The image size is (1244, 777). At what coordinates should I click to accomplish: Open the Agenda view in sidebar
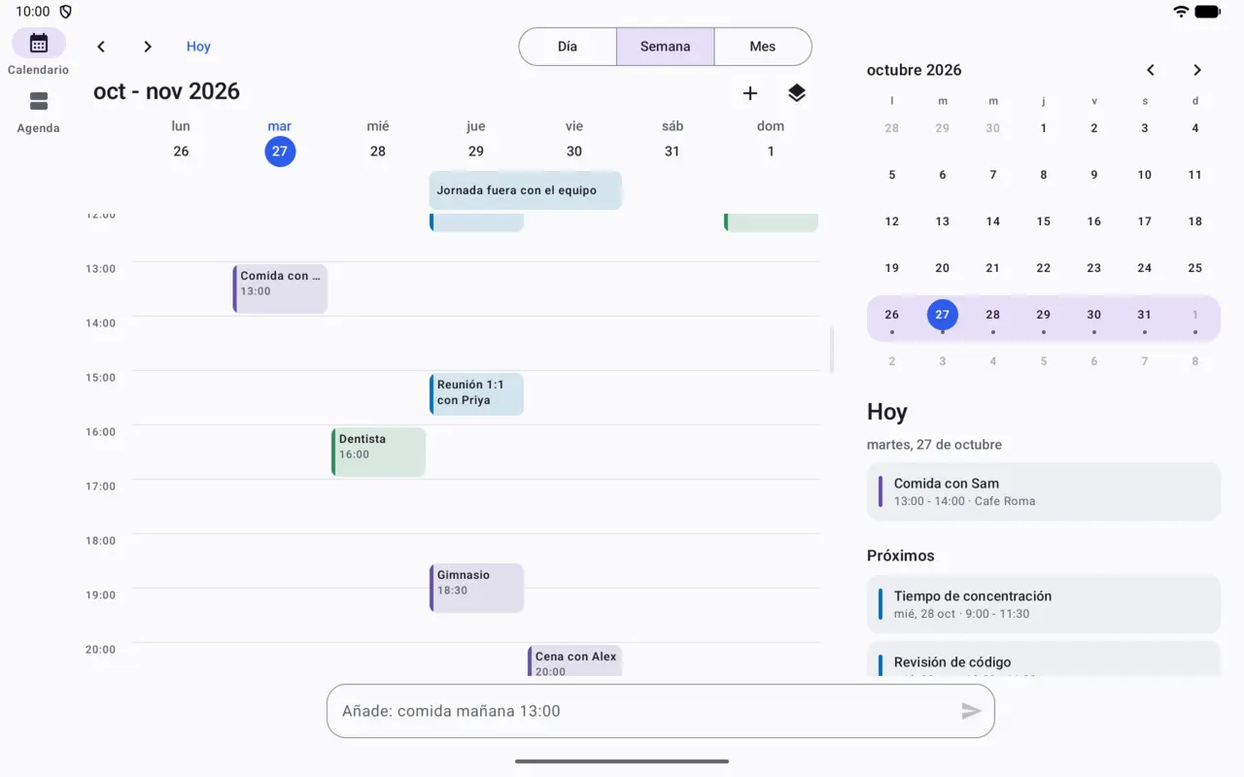39,112
